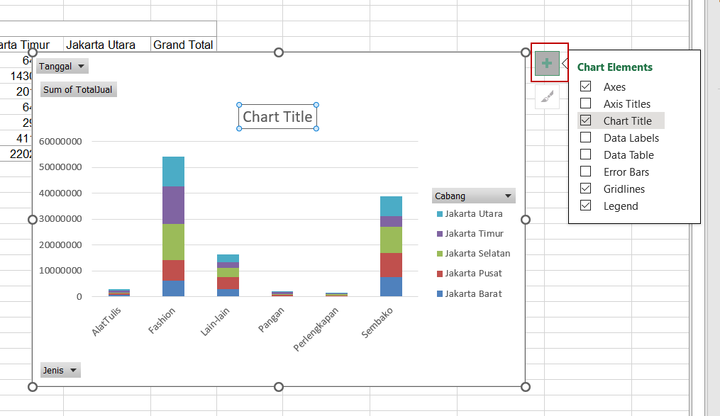Click the Sum of TotalJual field button

(78, 90)
